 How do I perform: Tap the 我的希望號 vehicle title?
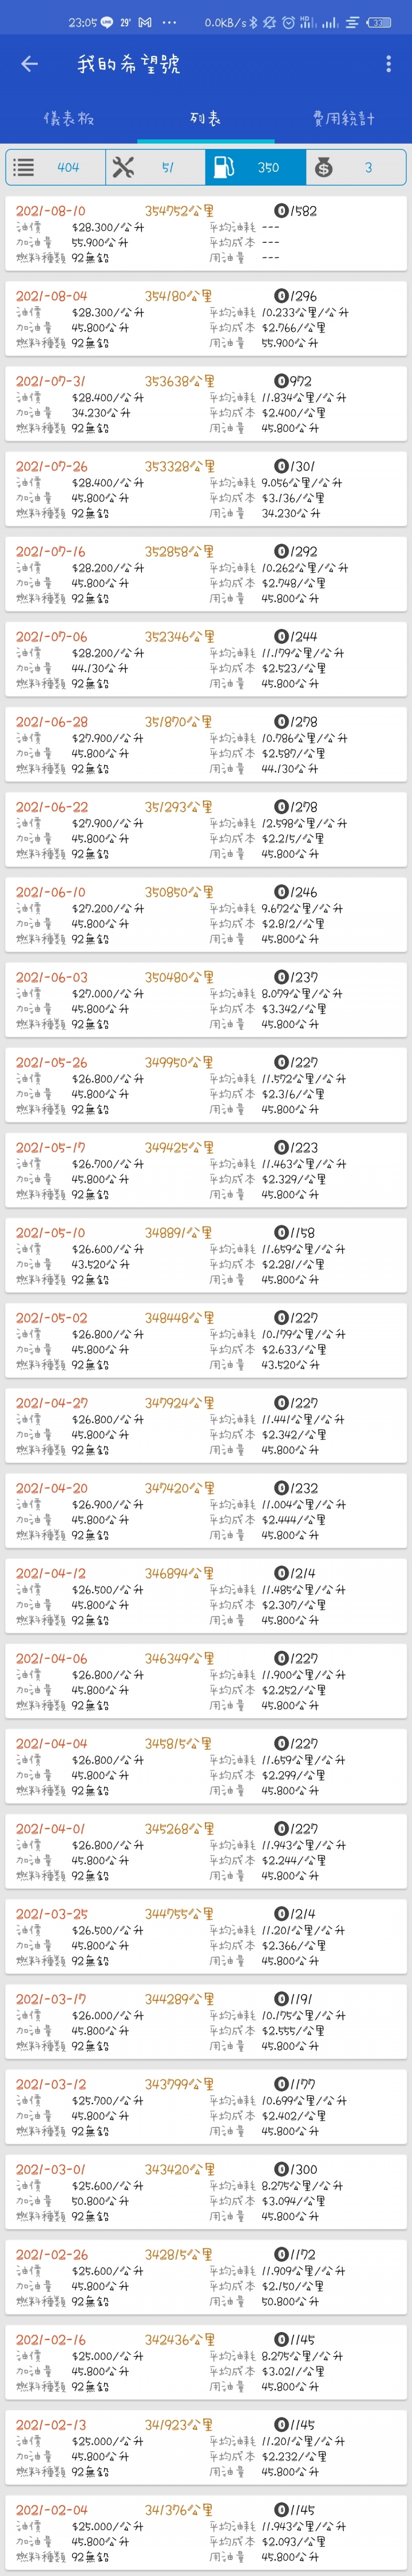tap(128, 64)
